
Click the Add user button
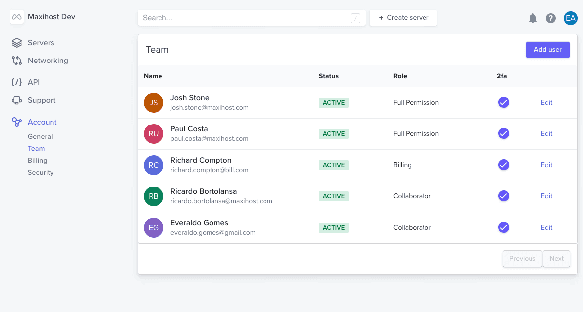(x=547, y=50)
